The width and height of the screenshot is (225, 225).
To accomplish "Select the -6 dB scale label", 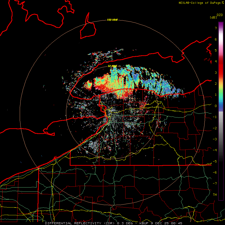I will click(215, 172).
